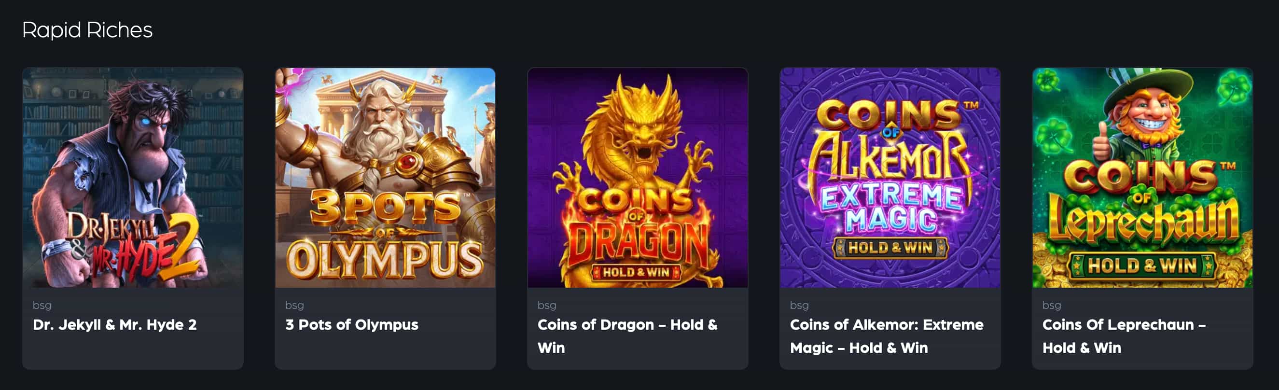
Task: Click the Hold & Win badge on Dragon artwork
Action: (636, 272)
